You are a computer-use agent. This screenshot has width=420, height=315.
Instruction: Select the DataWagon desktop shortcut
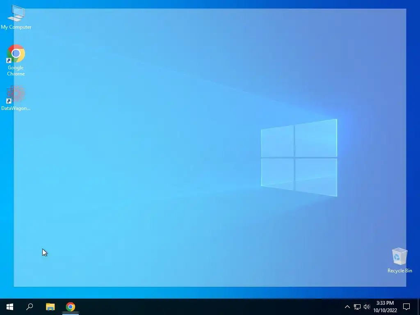click(16, 98)
